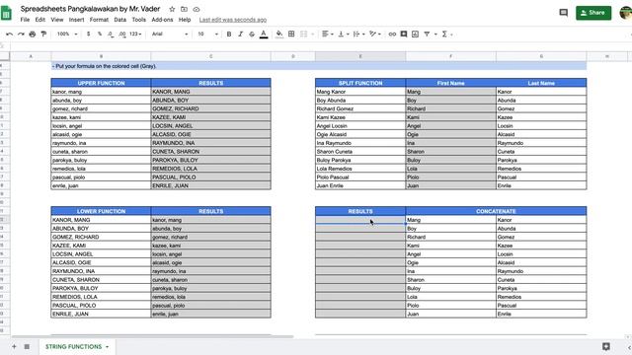Open comment history icon near Share
The height and width of the screenshot is (355, 632).
coord(564,13)
